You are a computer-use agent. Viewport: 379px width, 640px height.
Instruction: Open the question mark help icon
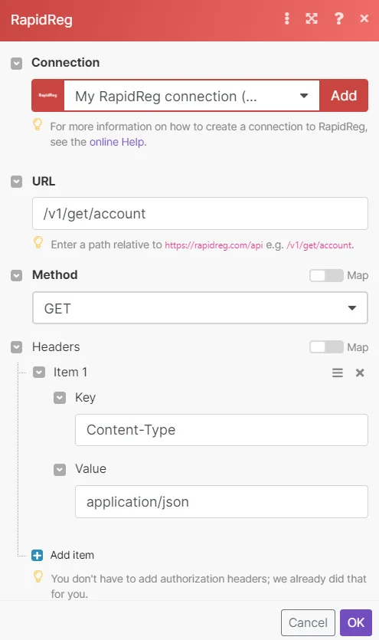(338, 18)
